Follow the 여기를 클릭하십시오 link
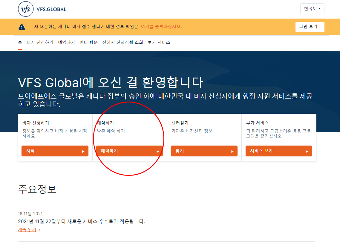Image resolution: width=340 pixels, height=245 pixels. tap(161, 27)
